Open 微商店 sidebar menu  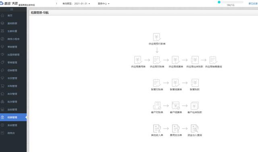click(x=13, y=133)
